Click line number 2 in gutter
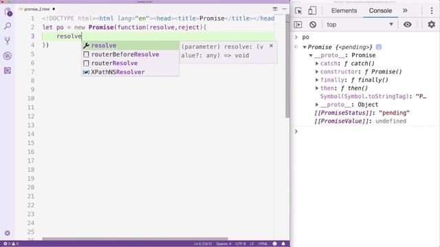Viewport: 440px width, 247px height. (32, 27)
